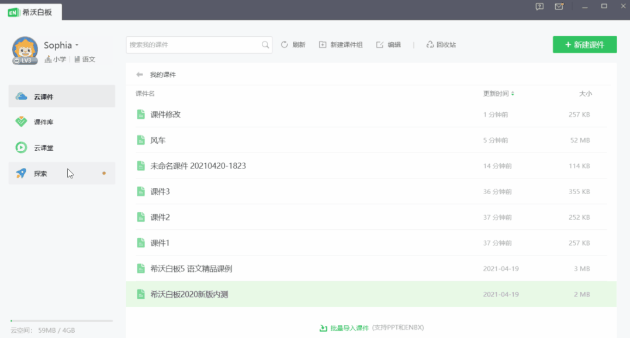Focus the 搜索我的课件 search field
The height and width of the screenshot is (338, 630).
193,45
